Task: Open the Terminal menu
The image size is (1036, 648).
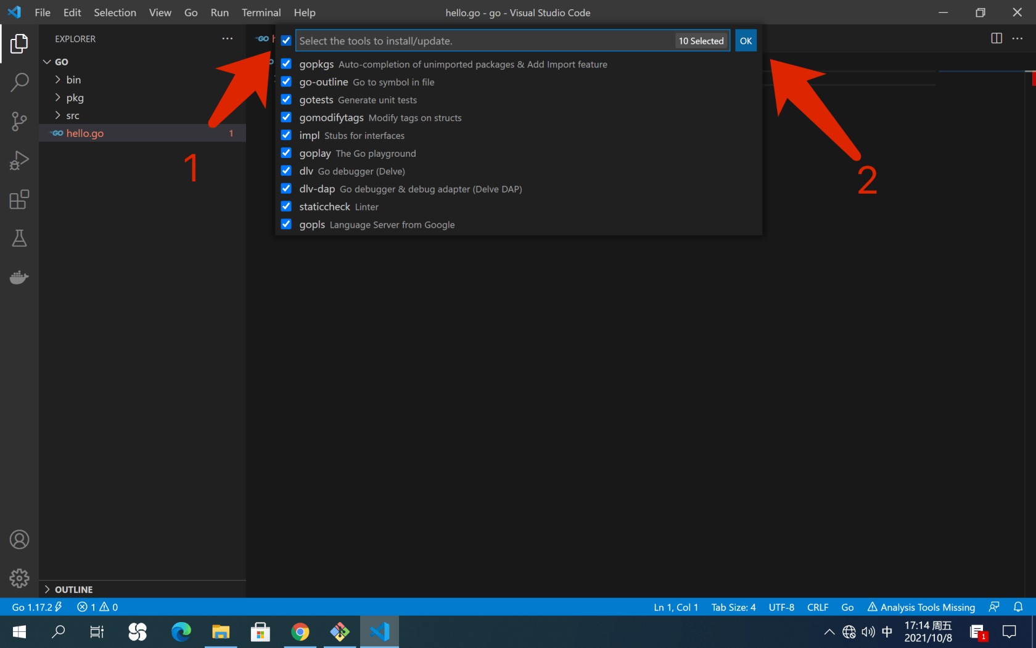Action: click(x=261, y=12)
